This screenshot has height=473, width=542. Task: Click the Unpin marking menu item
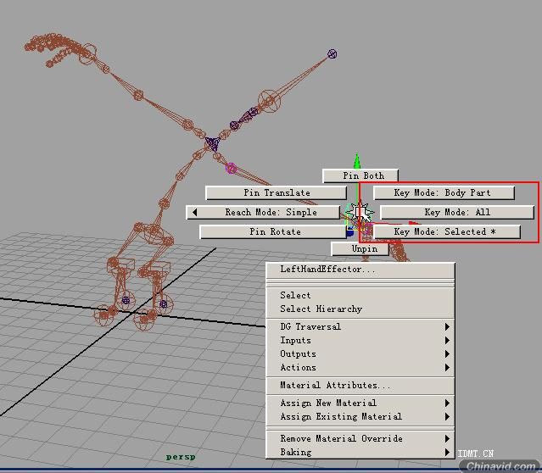360,248
